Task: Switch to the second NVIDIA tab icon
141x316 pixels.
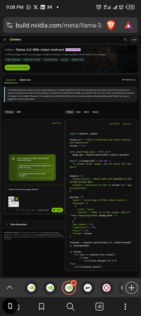Action: [50, 288]
